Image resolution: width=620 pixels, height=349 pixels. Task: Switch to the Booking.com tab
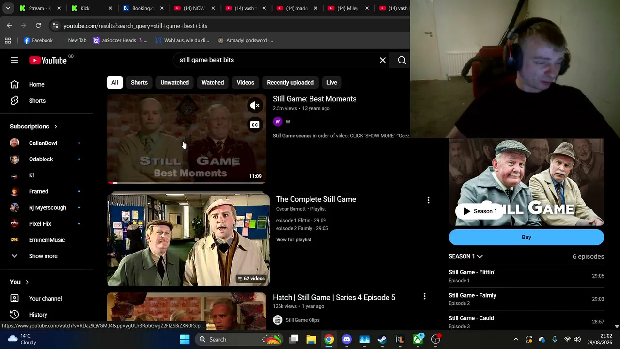point(142,8)
